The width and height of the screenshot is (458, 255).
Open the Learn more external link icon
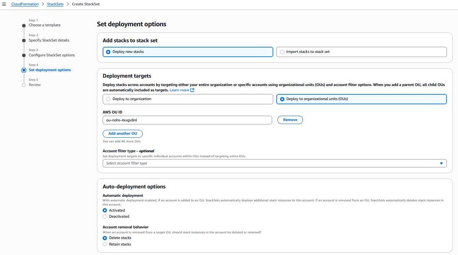(191, 90)
